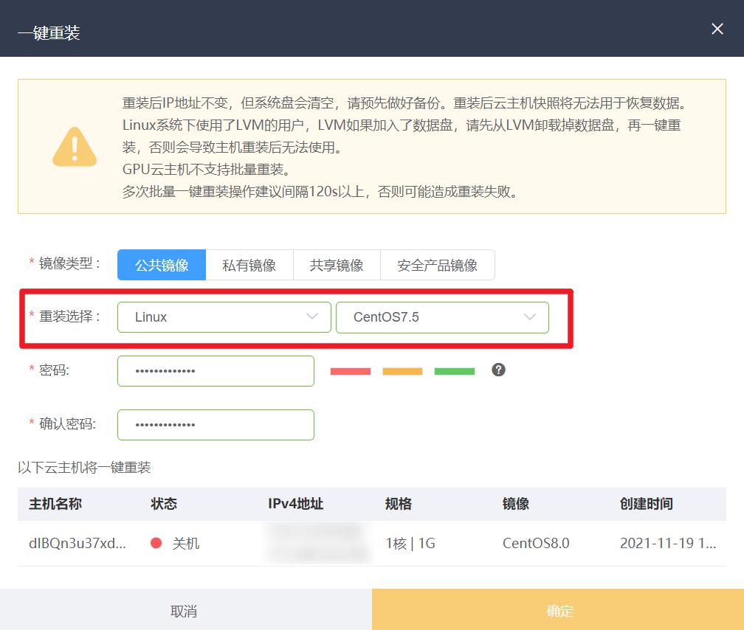Image resolution: width=744 pixels, height=630 pixels.
Task: Click the green password strength bar
Action: coord(455,371)
